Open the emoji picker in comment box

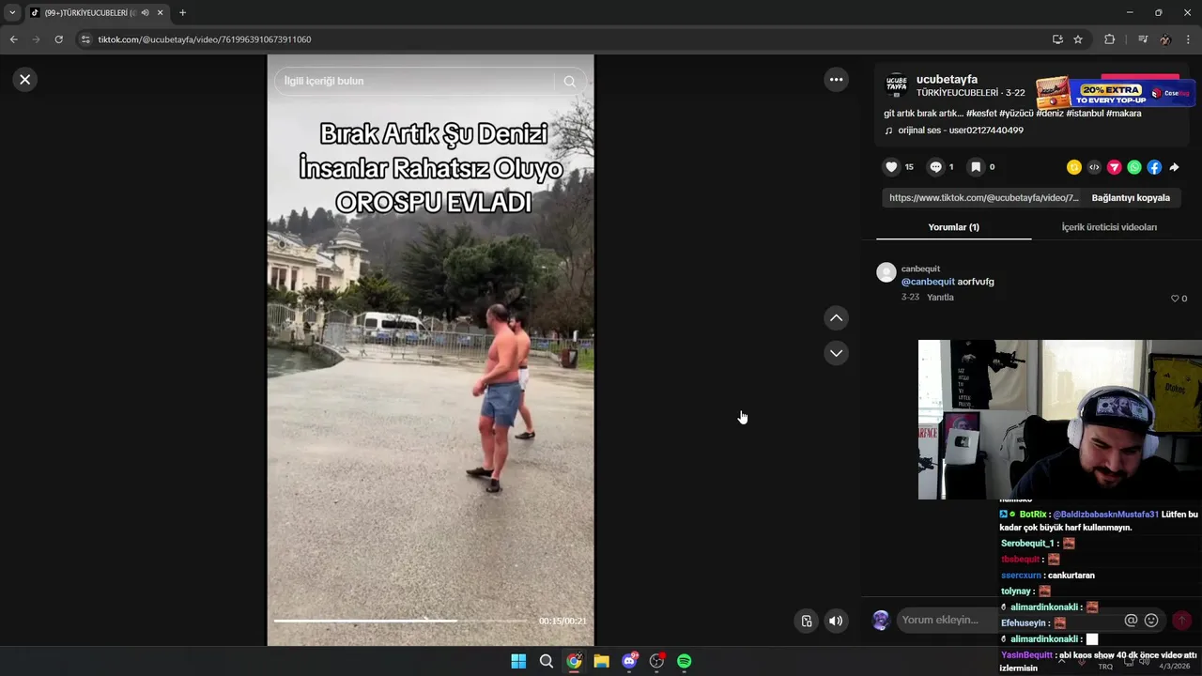tap(1151, 621)
